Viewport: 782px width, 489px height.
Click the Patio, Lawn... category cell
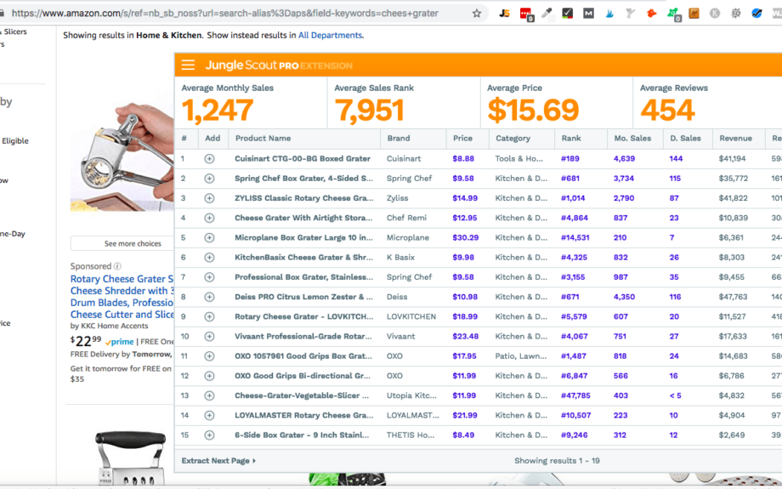tap(521, 356)
